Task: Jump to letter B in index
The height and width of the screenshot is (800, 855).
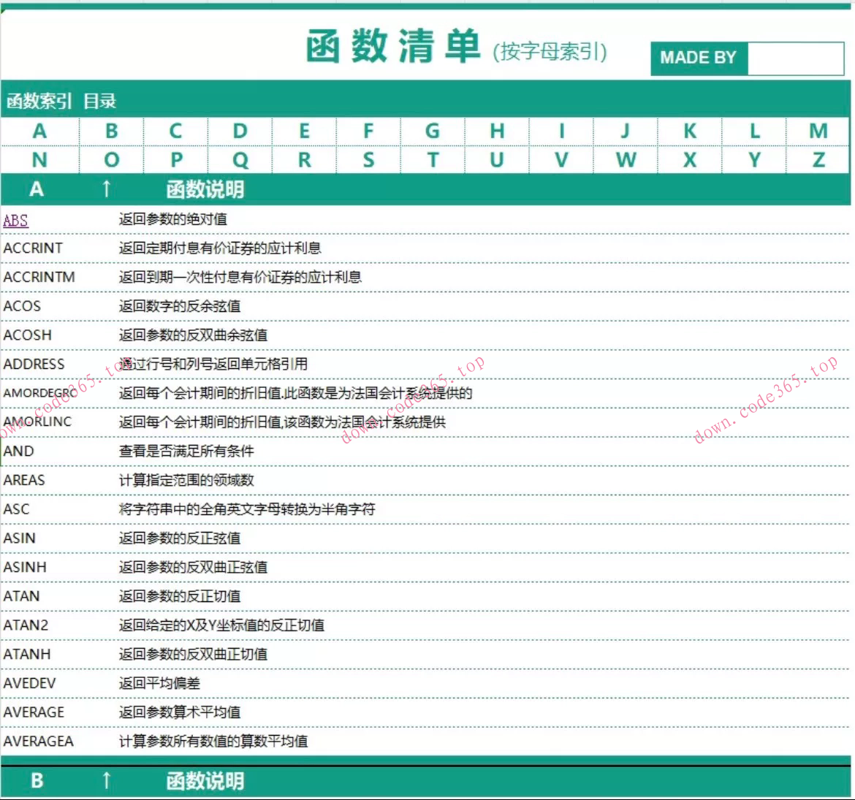Action: click(111, 132)
